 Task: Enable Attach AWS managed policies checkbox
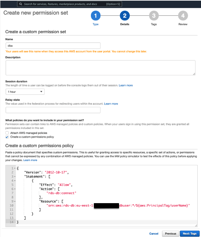[x=7, y=133]
